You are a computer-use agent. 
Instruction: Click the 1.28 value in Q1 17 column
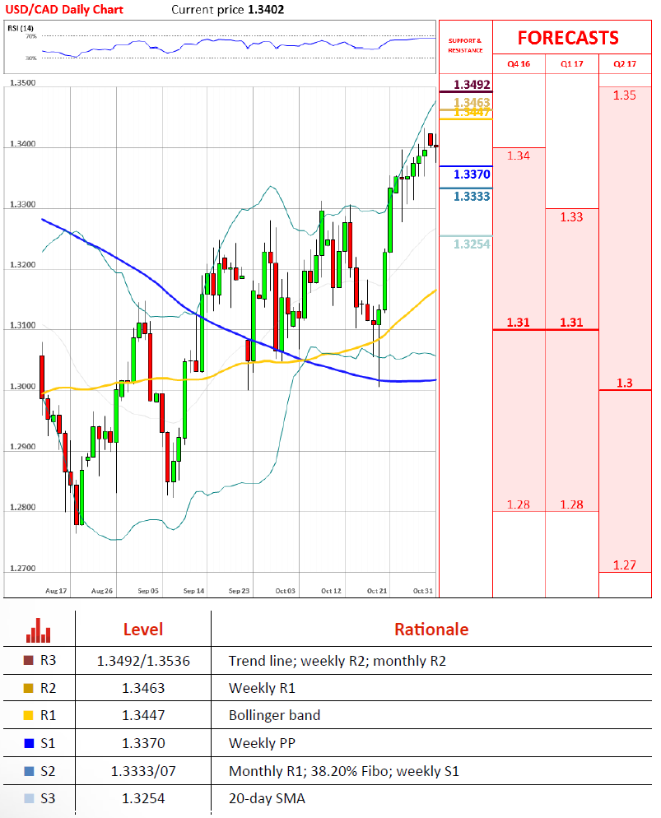(x=571, y=504)
